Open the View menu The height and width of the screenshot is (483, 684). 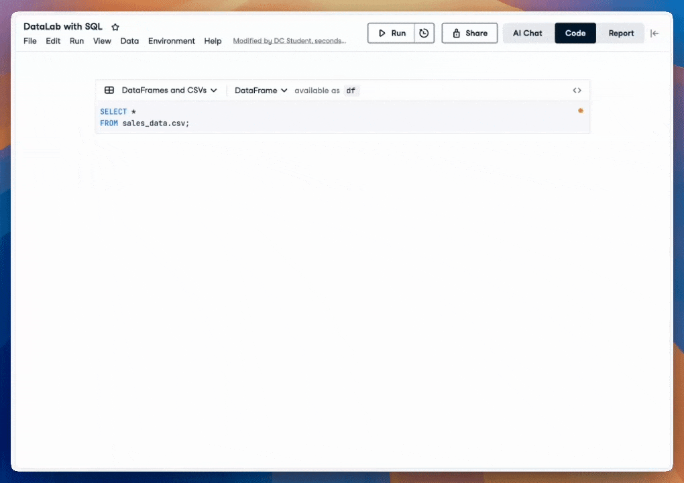point(102,41)
